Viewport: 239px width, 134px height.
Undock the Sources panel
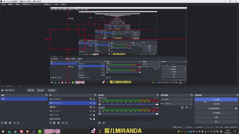[95, 95]
